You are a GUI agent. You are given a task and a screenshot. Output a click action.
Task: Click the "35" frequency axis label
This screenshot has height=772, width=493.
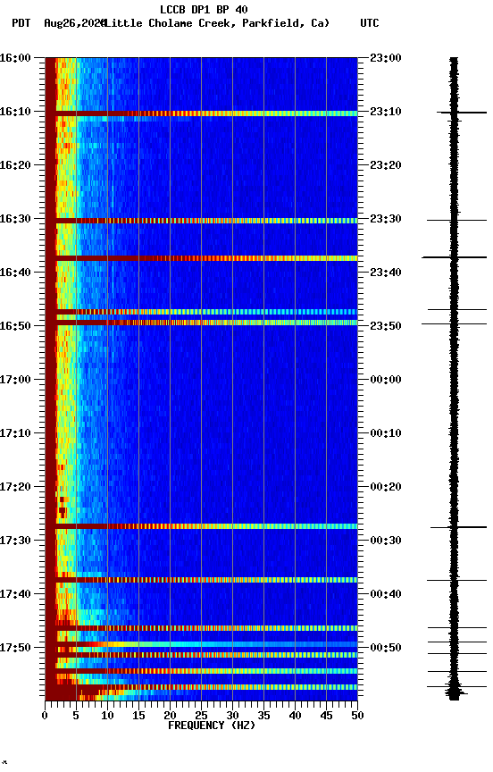click(x=263, y=716)
